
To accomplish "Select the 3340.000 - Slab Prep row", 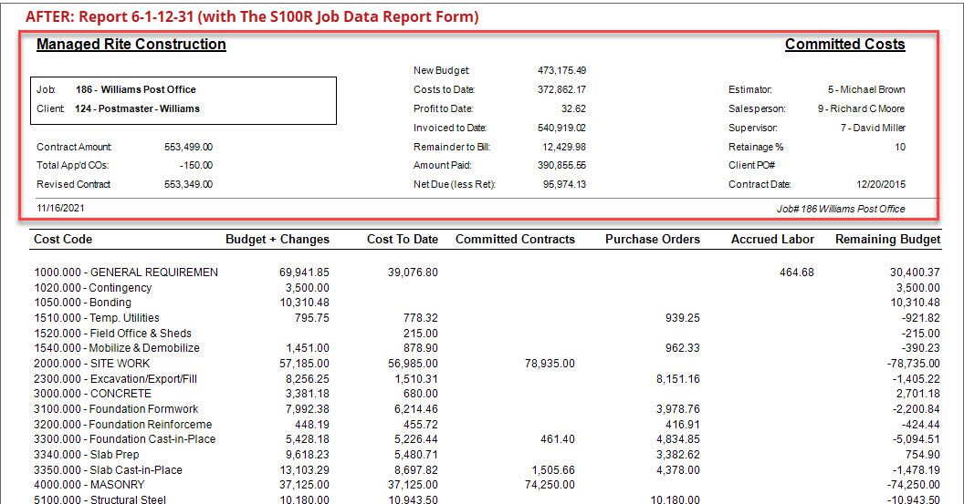I will point(487,454).
